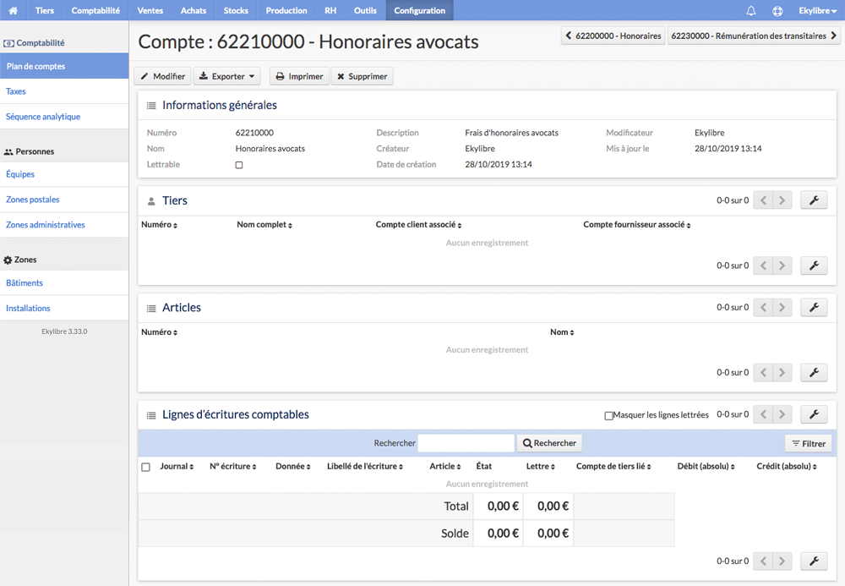
Task: Go to the home page icon
Action: point(13,10)
